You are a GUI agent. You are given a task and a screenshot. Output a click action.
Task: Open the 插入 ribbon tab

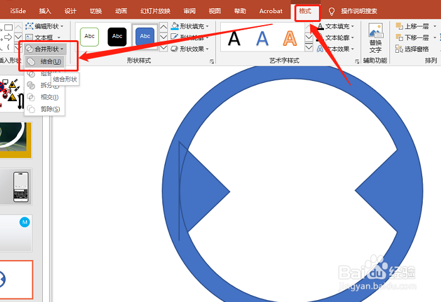coord(45,11)
